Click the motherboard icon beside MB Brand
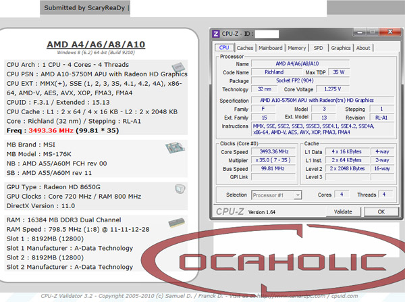This screenshot has height=302, width=405. pos(175,148)
